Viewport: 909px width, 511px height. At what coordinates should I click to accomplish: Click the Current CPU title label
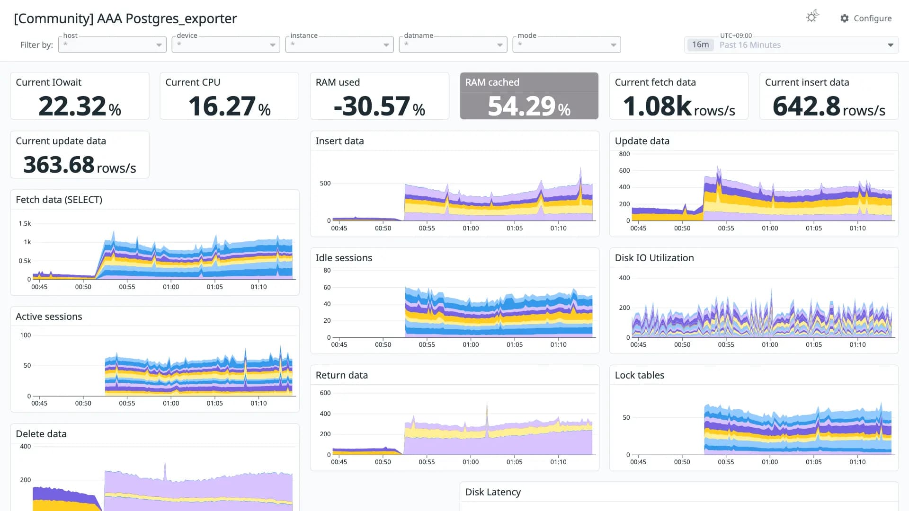click(193, 82)
